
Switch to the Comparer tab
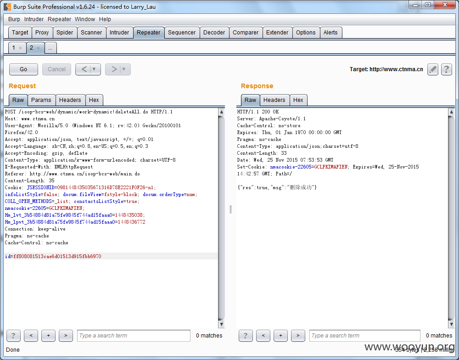pos(246,33)
